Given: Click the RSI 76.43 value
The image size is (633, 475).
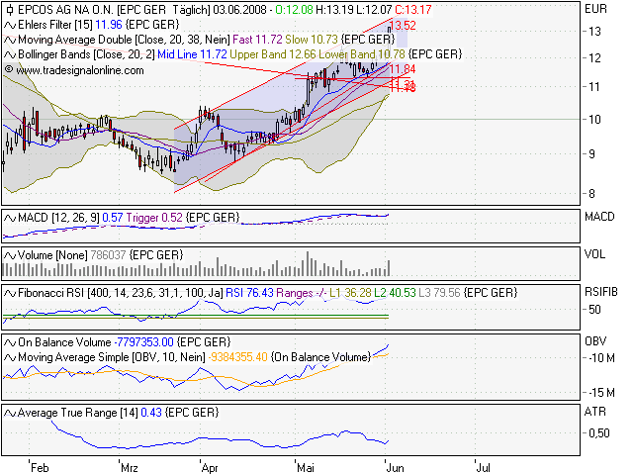Looking at the screenshot, I should point(249,293).
